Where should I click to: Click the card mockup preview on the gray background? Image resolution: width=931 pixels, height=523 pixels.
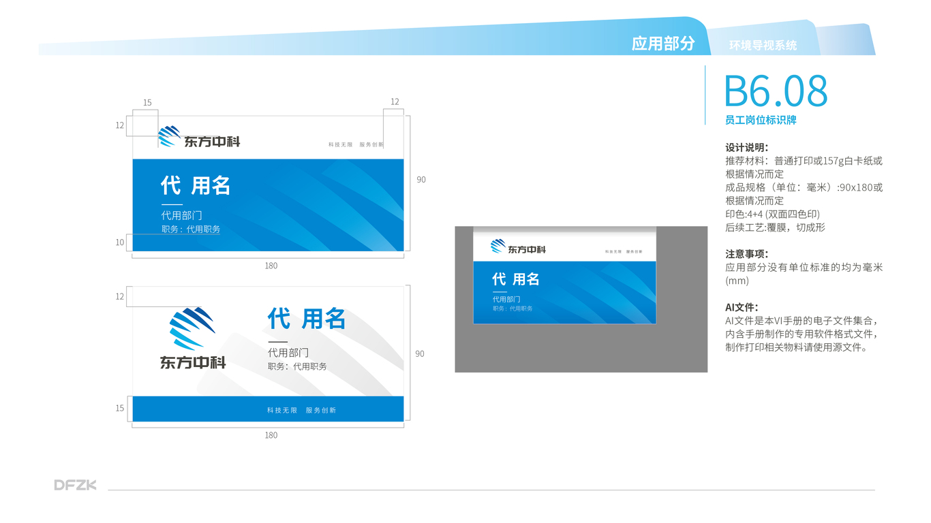coord(565,275)
